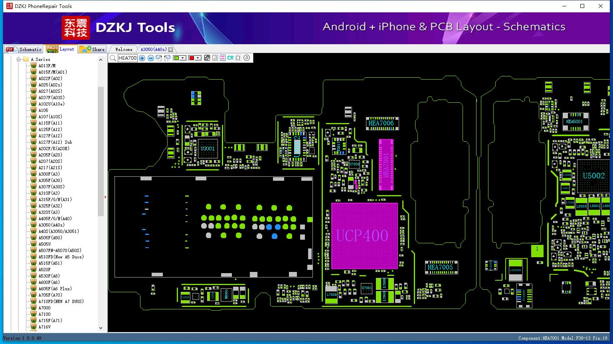Click the model tree vertical scrollbar thumb
Image resolution: width=613 pixels, height=344 pixels.
(x=101, y=151)
